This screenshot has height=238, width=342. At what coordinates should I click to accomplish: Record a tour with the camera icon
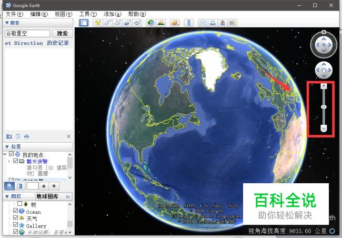[137, 23]
